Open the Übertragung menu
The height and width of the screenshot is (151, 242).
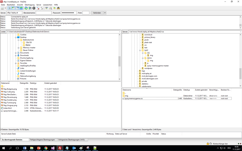[29, 5]
